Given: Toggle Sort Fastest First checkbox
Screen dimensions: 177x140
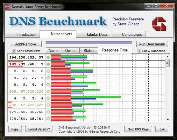Looking at the screenshot, I should point(14,51).
